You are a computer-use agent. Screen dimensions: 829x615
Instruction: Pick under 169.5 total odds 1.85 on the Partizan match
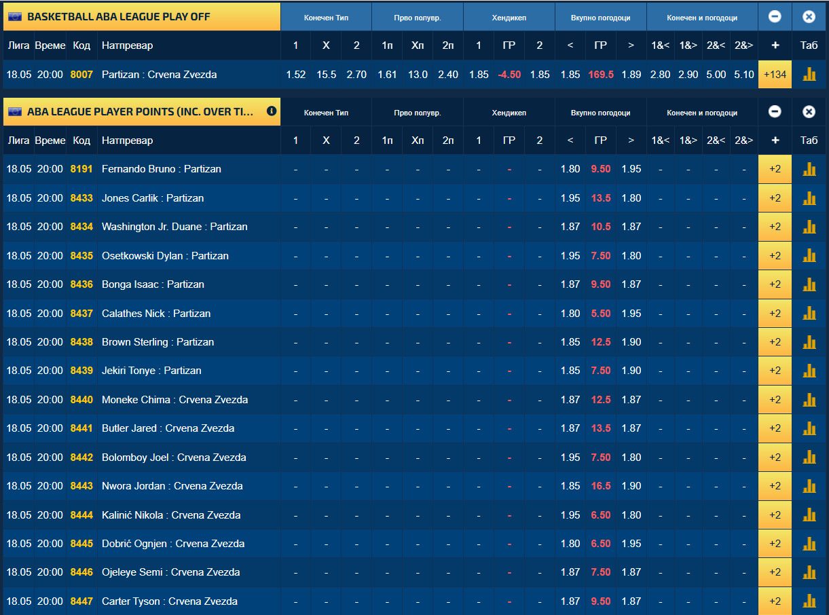570,75
